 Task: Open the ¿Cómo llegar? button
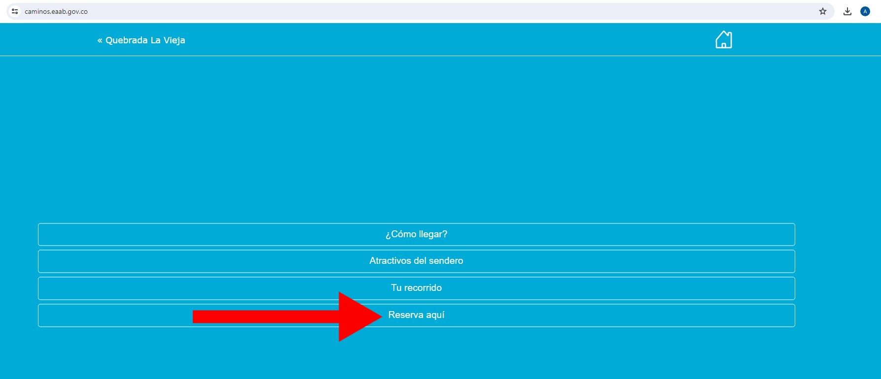point(417,234)
